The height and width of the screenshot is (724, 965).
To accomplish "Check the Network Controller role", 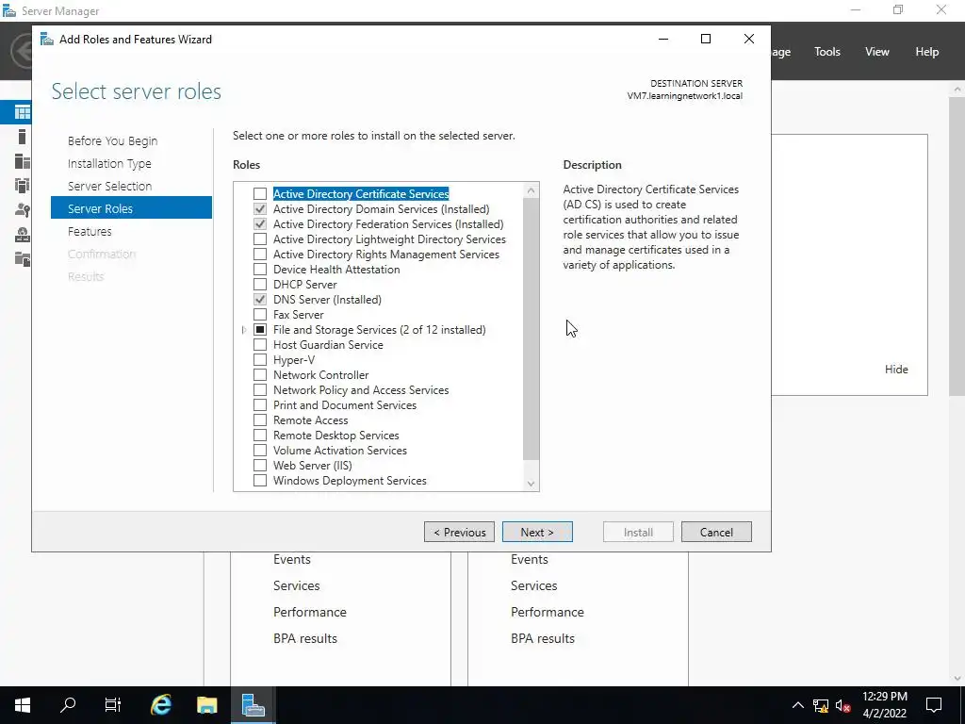I will point(260,375).
